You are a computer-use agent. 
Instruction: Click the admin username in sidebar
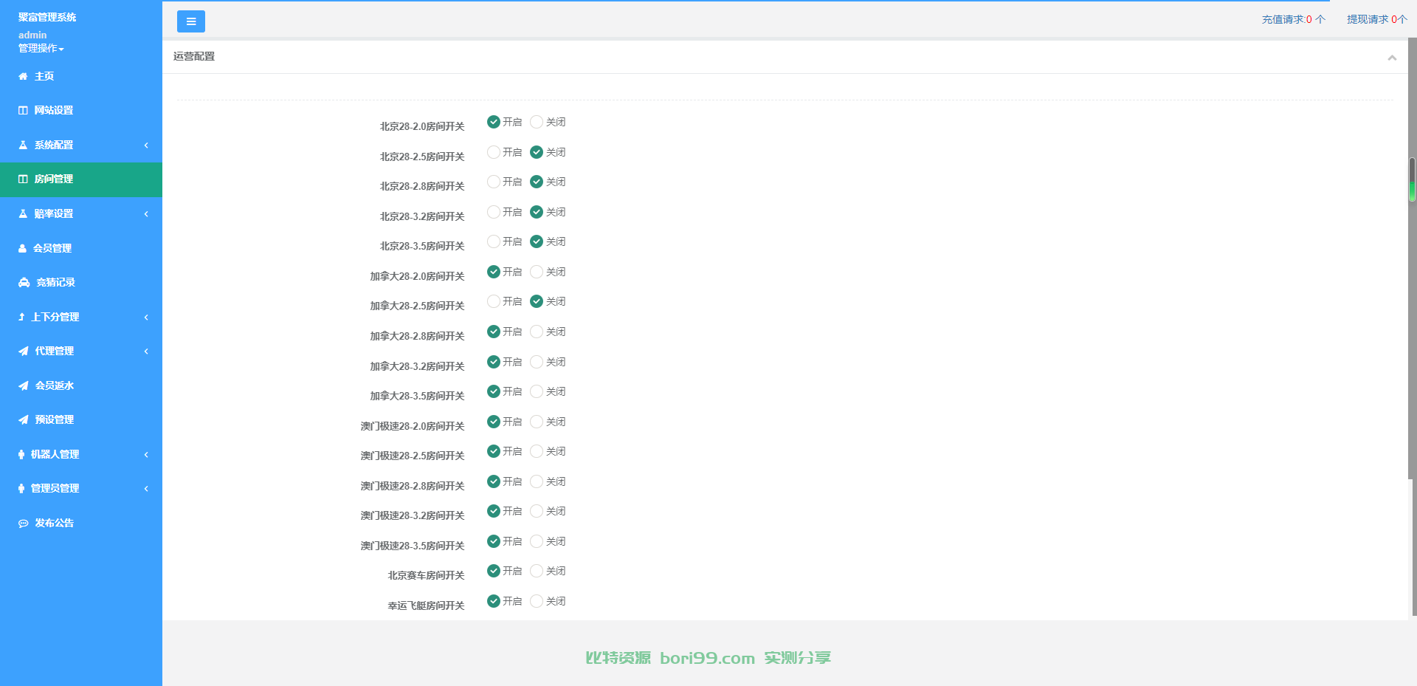point(32,35)
